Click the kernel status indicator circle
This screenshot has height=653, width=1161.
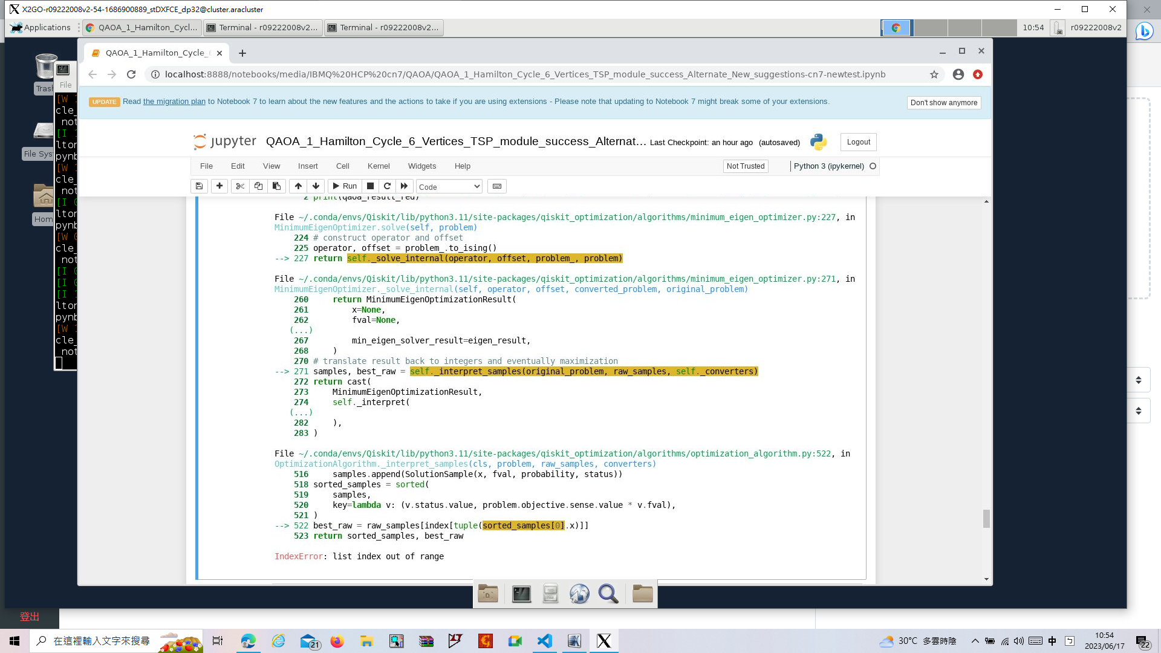(x=873, y=166)
